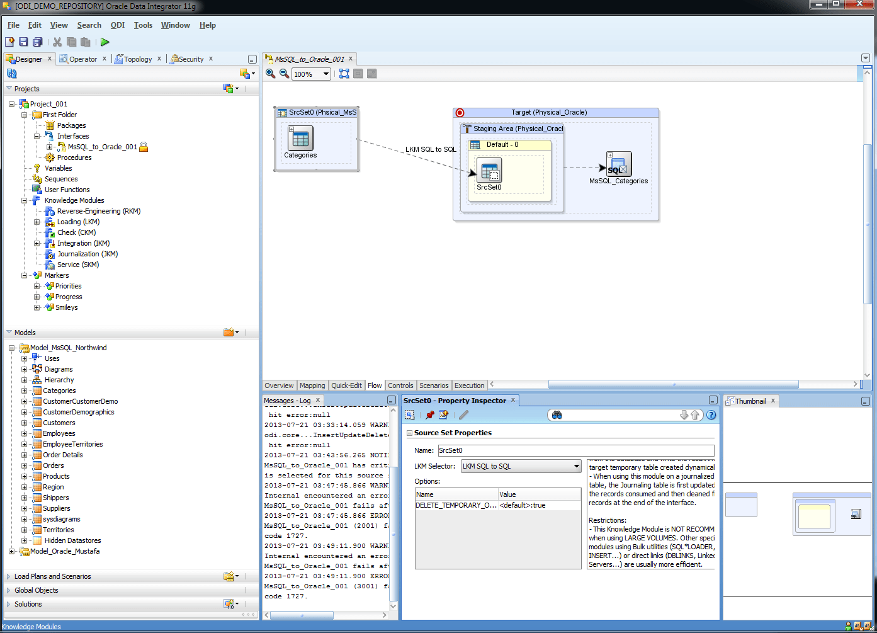The width and height of the screenshot is (877, 633).
Task: Collapse the First Folder tree node
Action: coord(23,115)
